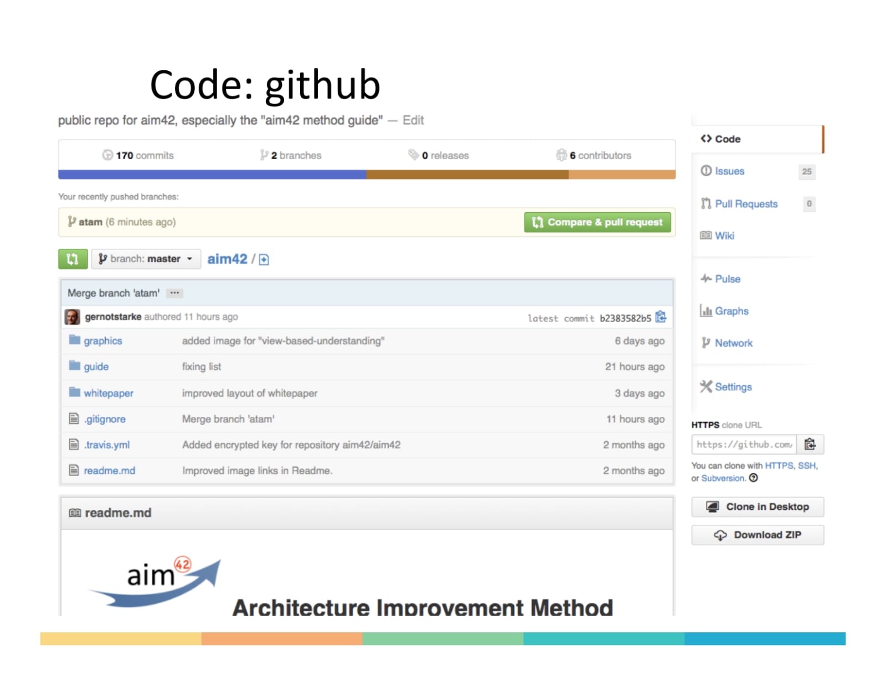Open the Wiki tab label
The image size is (886, 685).
coord(724,236)
